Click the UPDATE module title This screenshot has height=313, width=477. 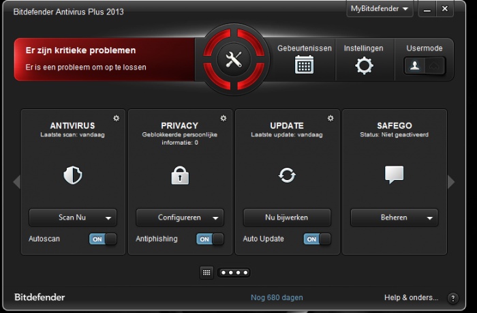(x=287, y=125)
